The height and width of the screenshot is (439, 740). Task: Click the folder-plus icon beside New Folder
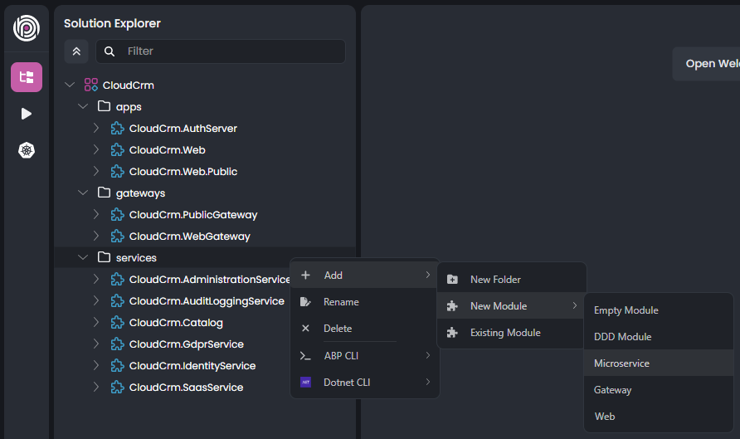452,280
